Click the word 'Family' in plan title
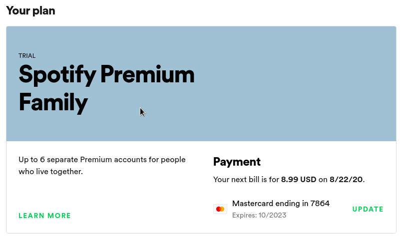Screen dimensions: 405x241 click(x=53, y=103)
